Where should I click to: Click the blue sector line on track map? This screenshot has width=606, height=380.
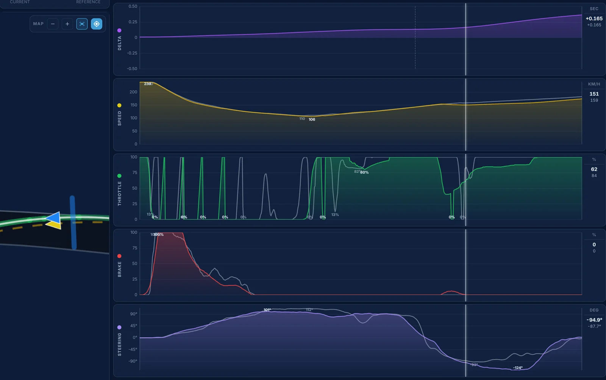tap(73, 222)
